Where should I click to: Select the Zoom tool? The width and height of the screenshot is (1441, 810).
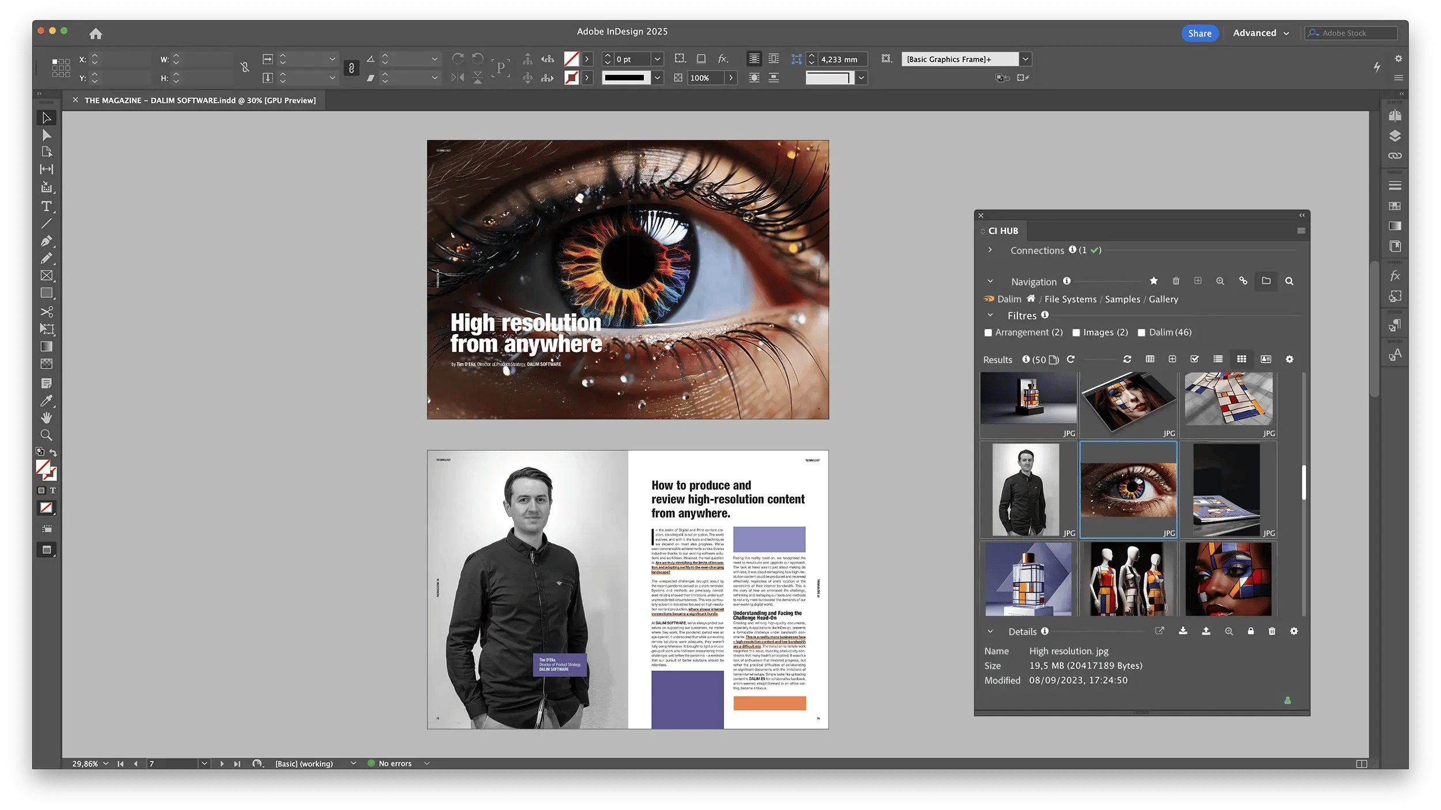(47, 435)
